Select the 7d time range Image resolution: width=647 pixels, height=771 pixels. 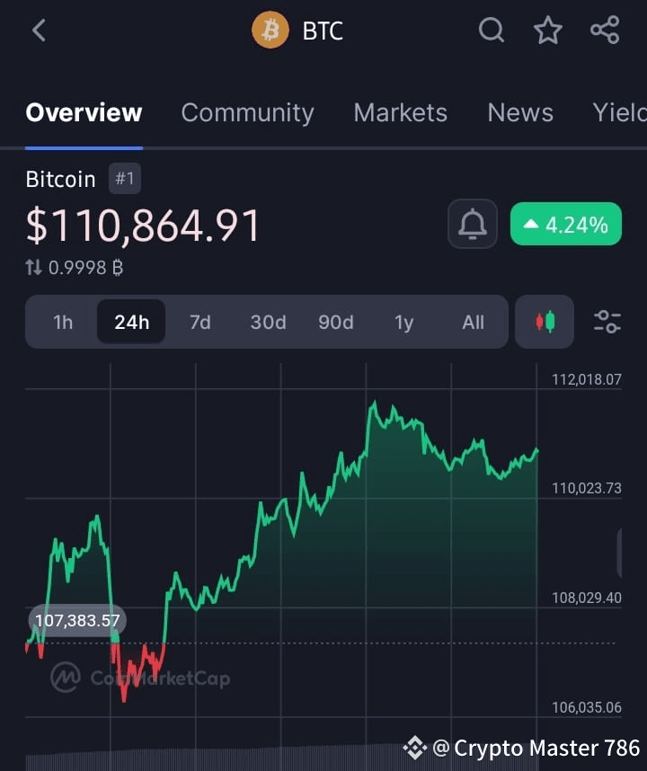(x=200, y=322)
